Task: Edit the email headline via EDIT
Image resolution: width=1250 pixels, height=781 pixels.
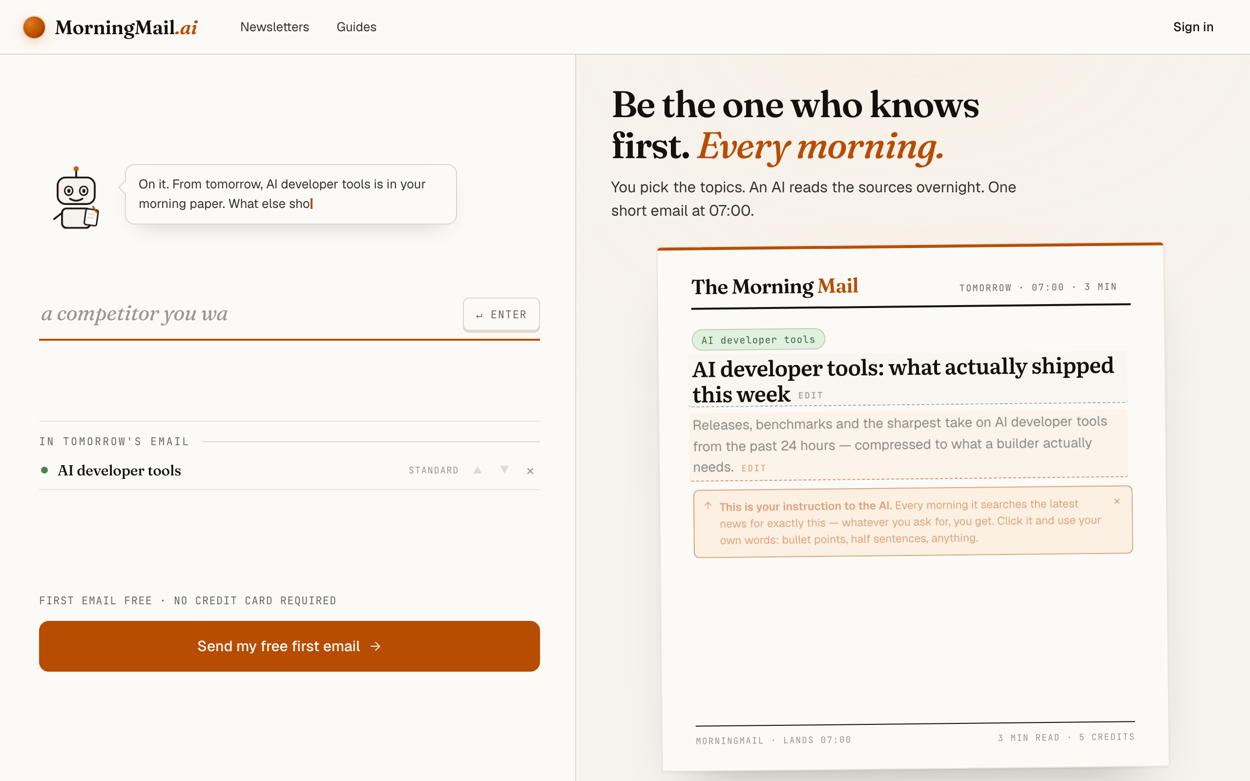Action: pyautogui.click(x=810, y=396)
